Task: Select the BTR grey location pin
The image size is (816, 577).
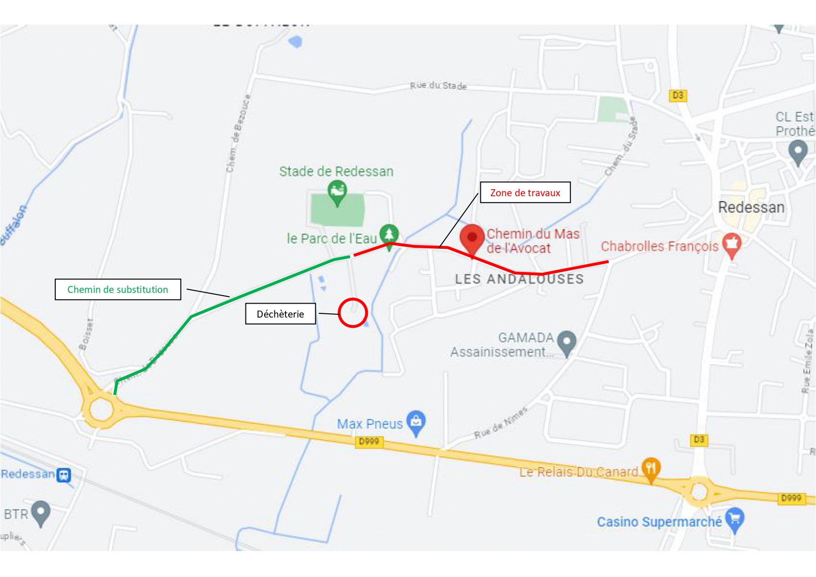Action: (40, 513)
